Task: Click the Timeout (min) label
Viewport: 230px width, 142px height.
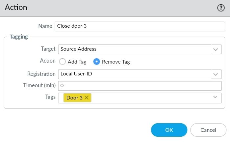Action: coord(39,85)
